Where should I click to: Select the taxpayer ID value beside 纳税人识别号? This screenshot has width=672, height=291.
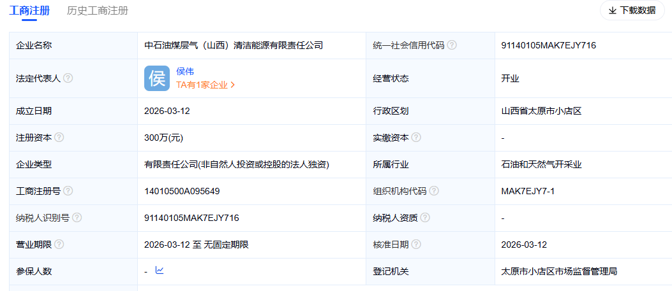[191, 218]
